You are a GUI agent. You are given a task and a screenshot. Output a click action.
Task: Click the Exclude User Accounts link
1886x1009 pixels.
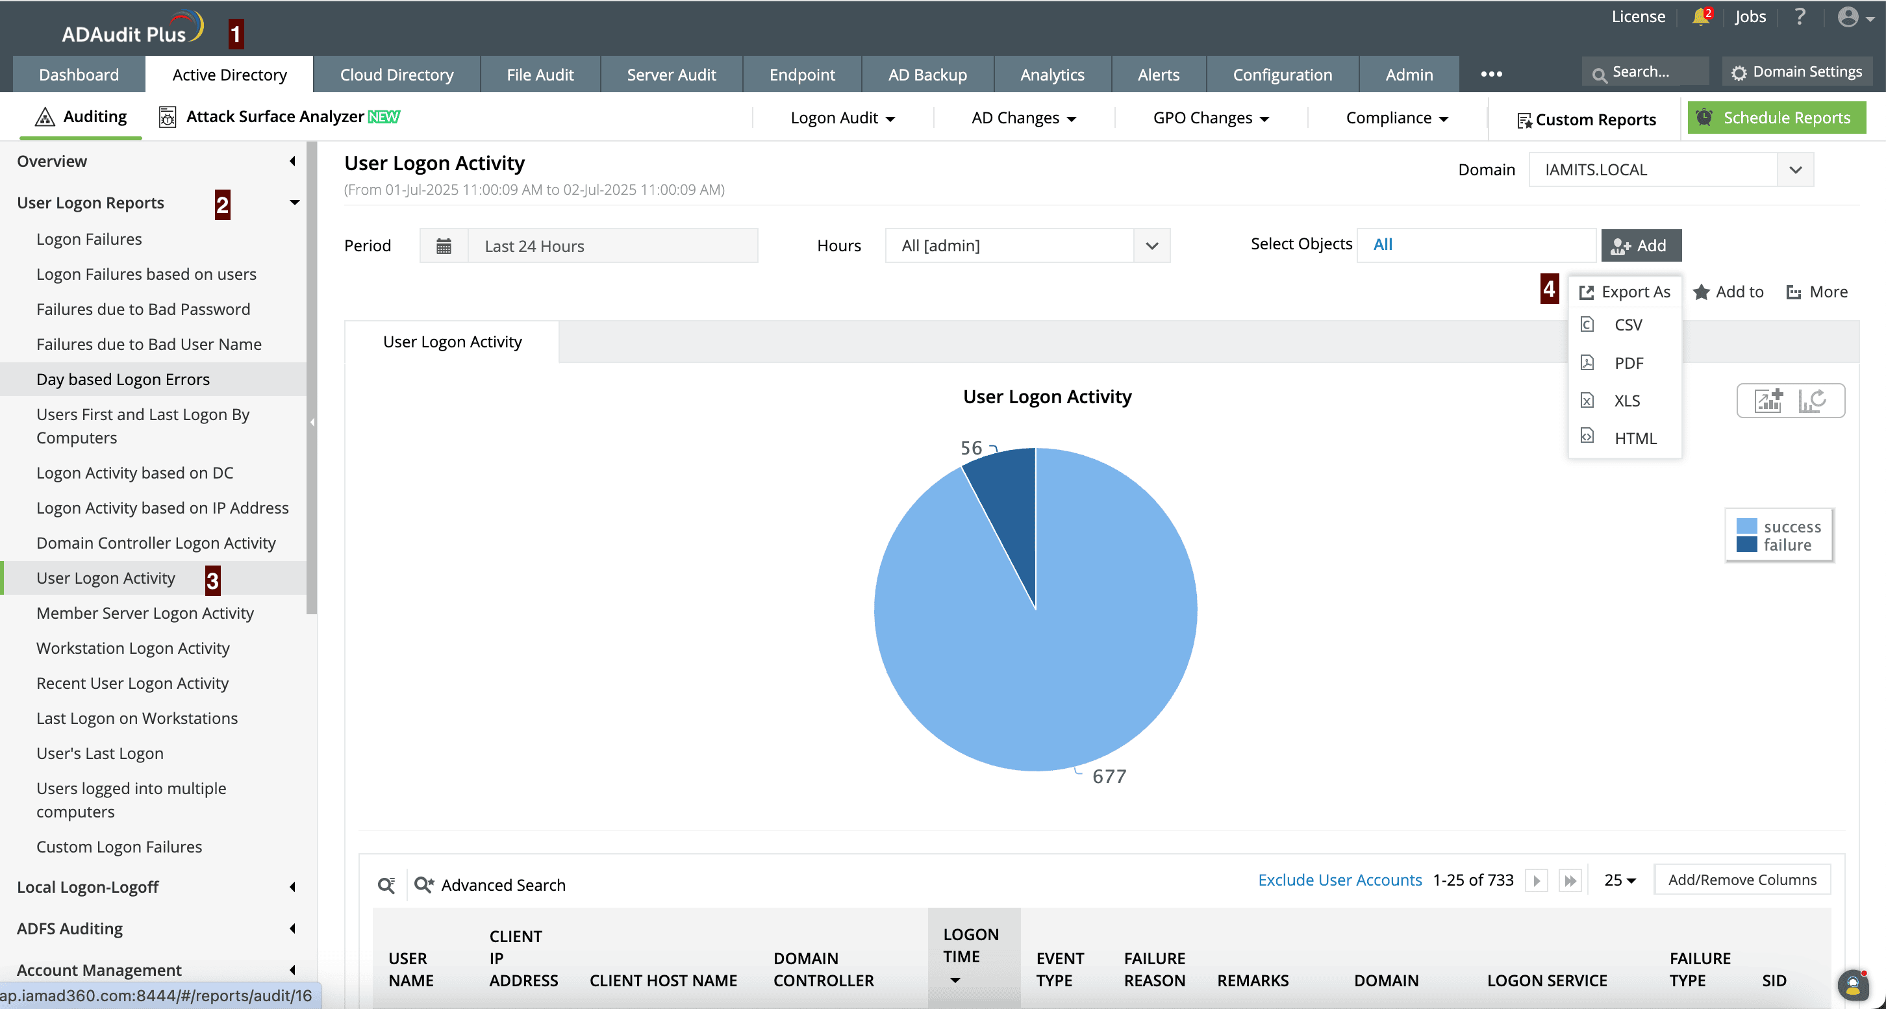coord(1339,880)
